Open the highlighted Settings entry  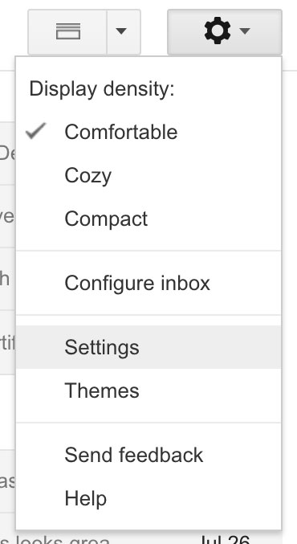[148, 347]
